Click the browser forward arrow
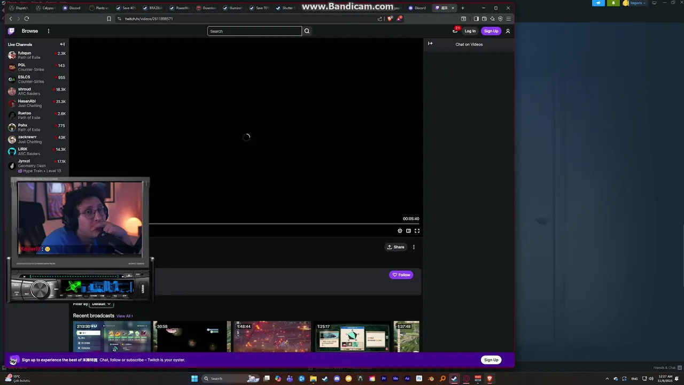 click(x=18, y=19)
